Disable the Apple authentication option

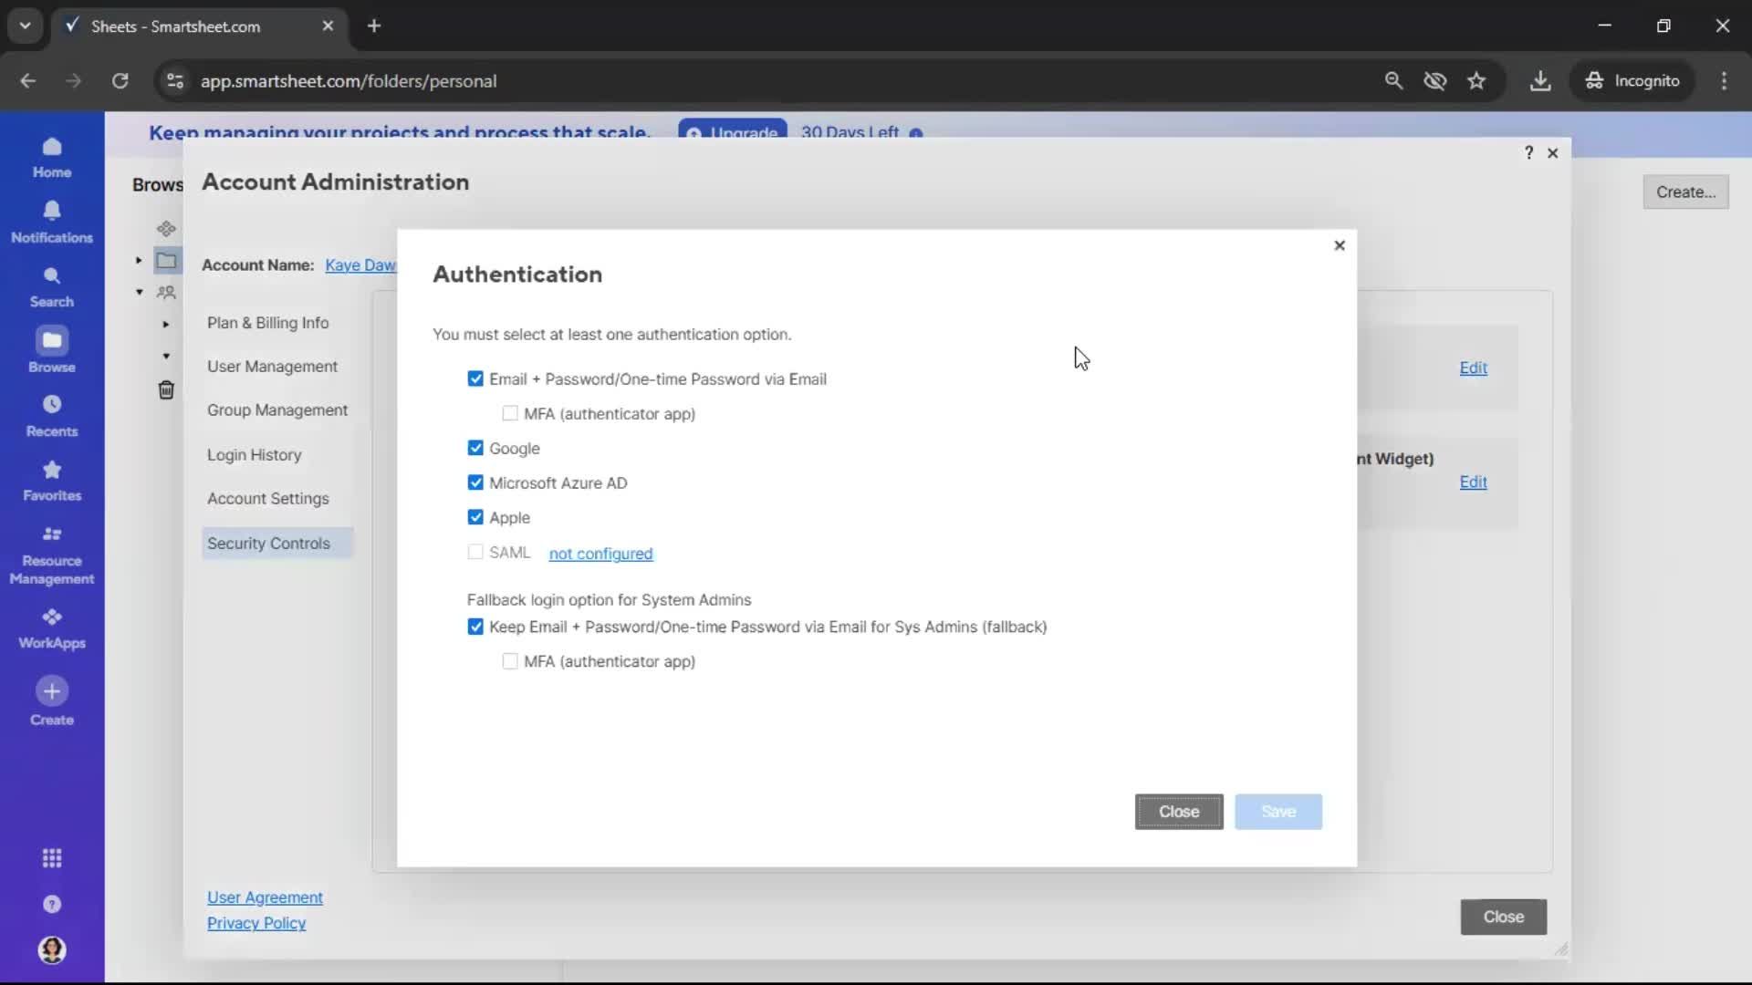click(x=475, y=517)
